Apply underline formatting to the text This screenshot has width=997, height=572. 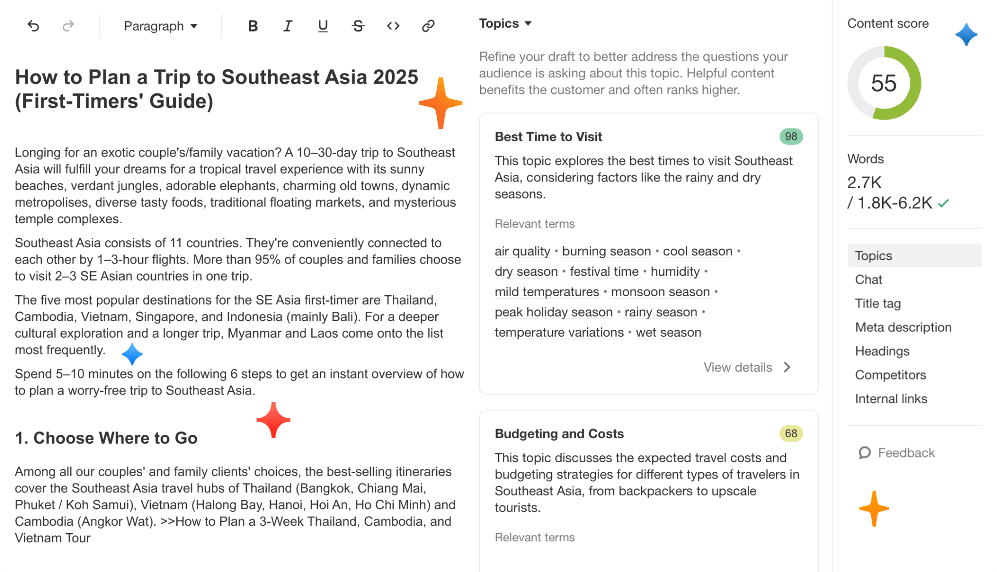[x=323, y=26]
